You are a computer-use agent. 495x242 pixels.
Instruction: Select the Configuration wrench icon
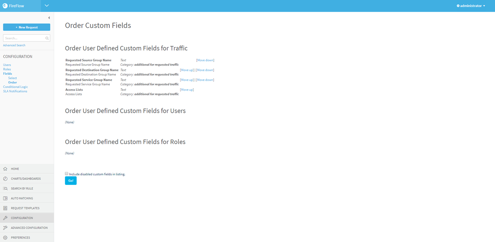[x=5, y=218]
